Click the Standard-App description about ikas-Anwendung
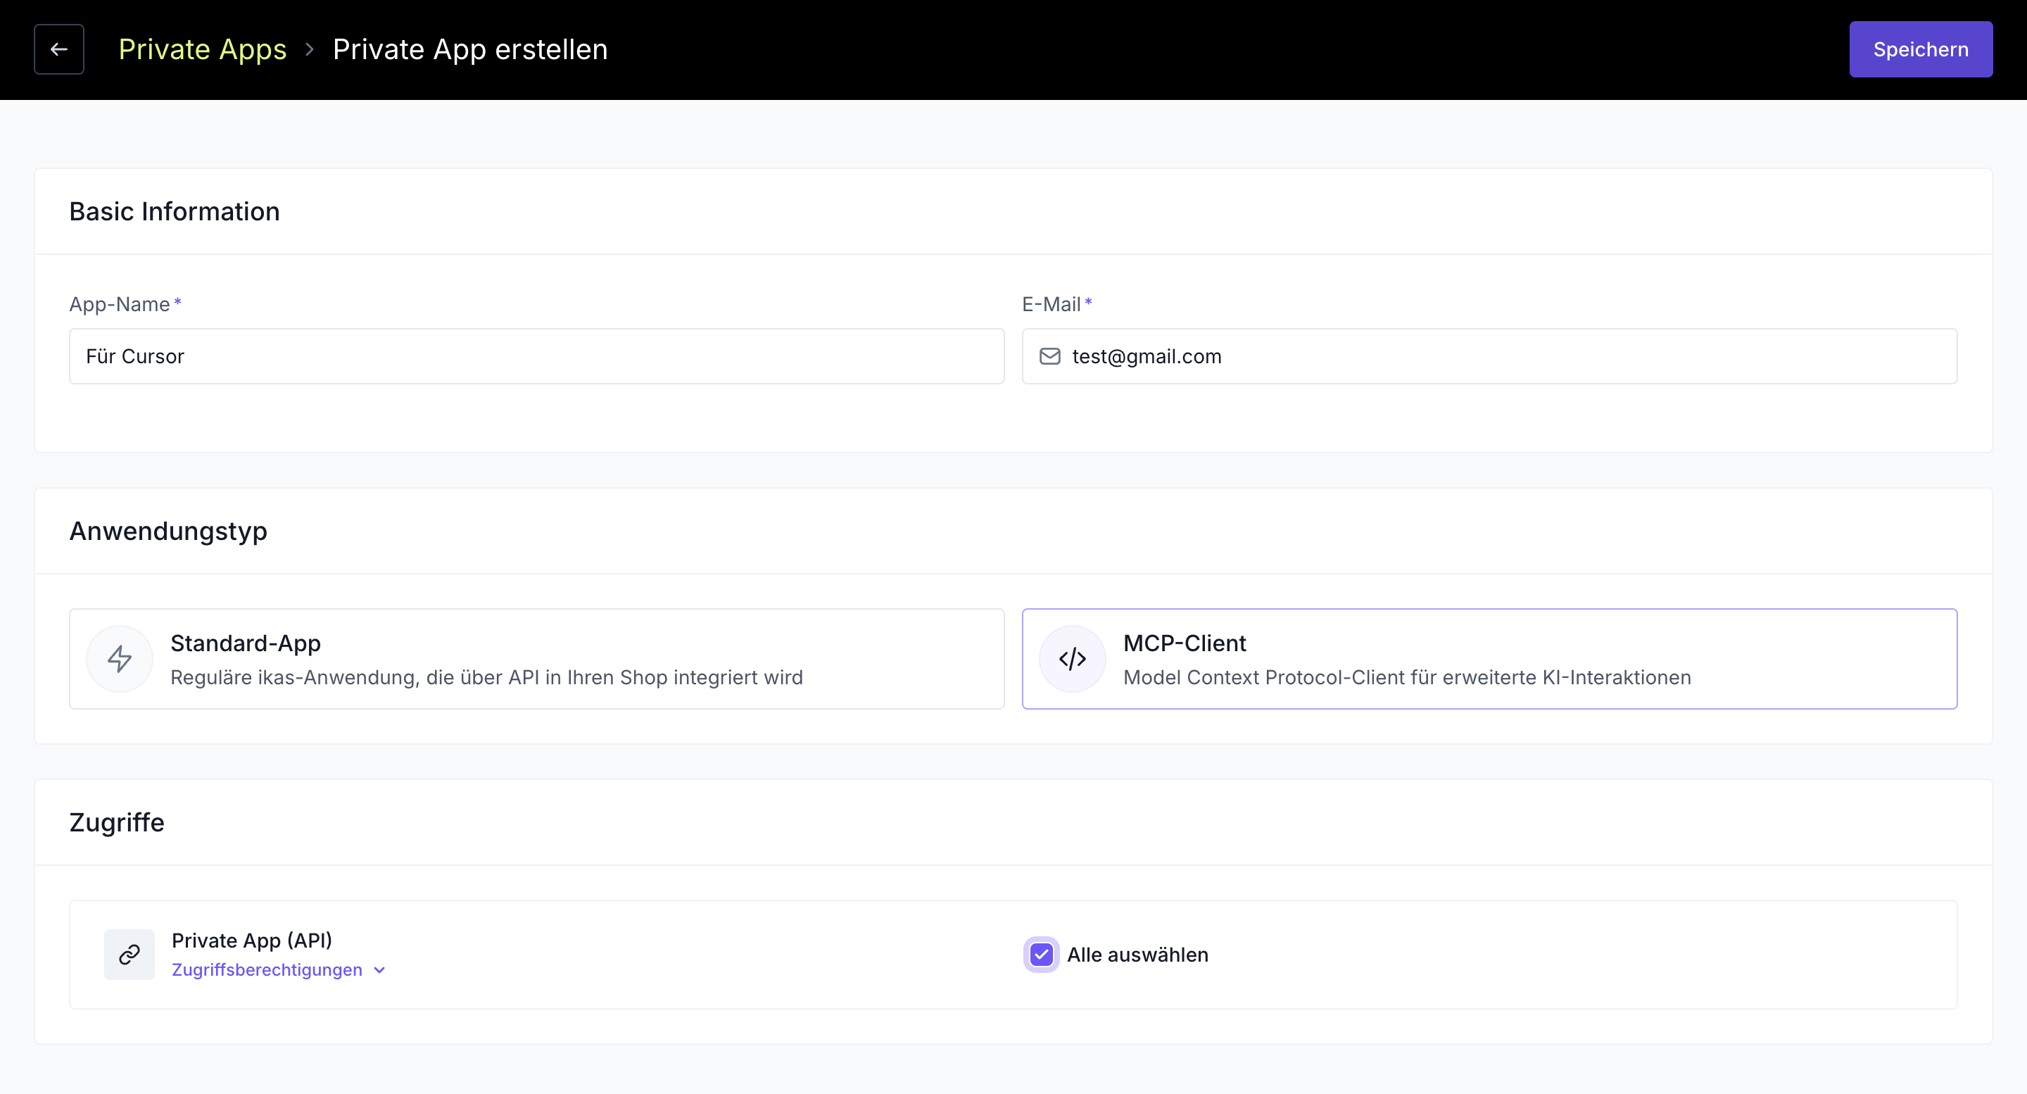 pos(486,678)
